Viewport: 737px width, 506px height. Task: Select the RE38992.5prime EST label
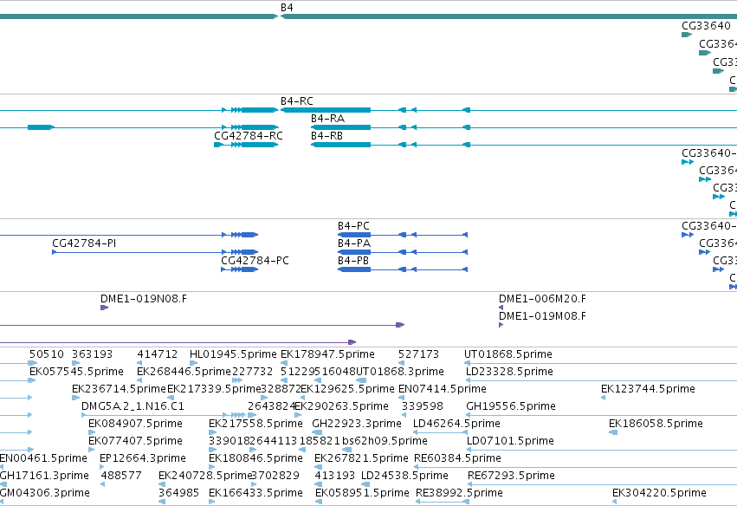(x=459, y=494)
